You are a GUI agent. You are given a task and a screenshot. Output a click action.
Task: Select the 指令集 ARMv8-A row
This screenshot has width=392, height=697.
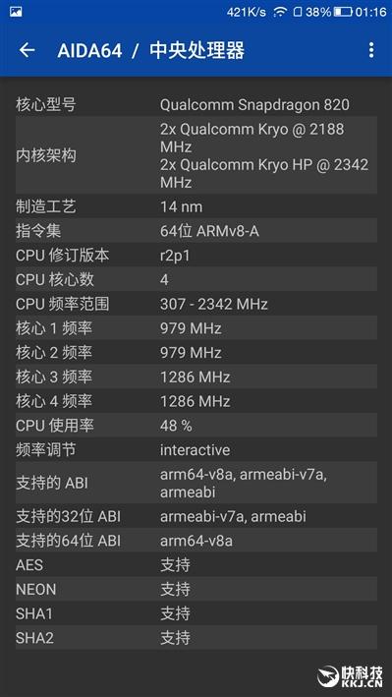click(x=196, y=231)
